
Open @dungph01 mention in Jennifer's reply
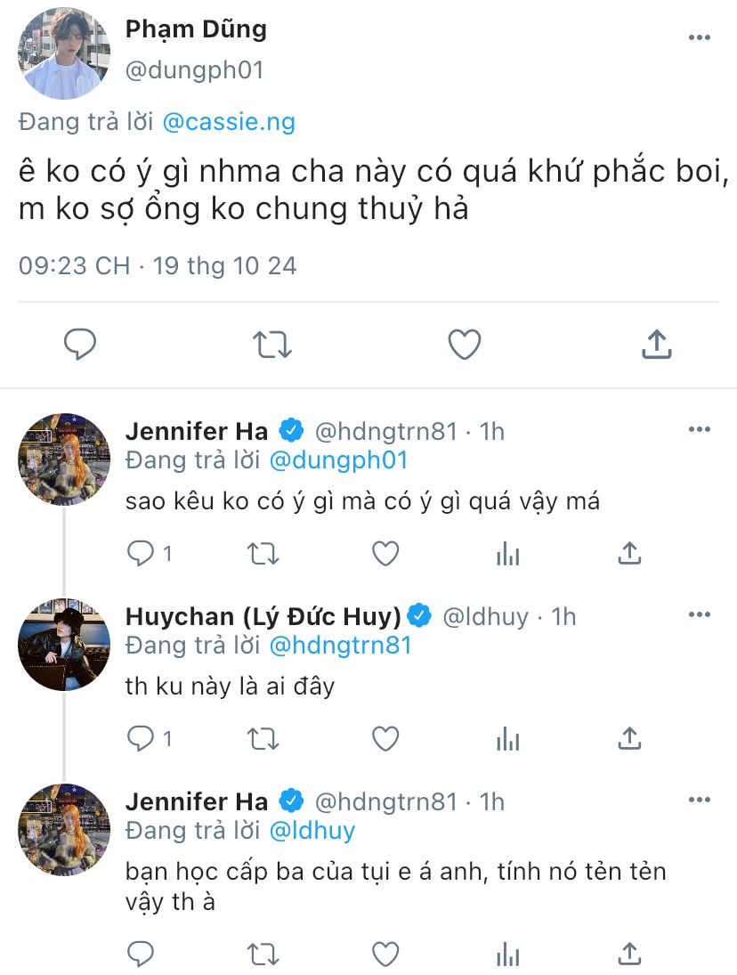(338, 459)
